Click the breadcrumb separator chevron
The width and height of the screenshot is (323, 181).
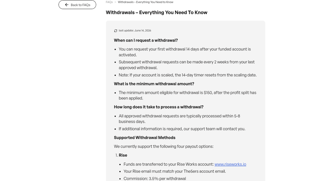115,2
